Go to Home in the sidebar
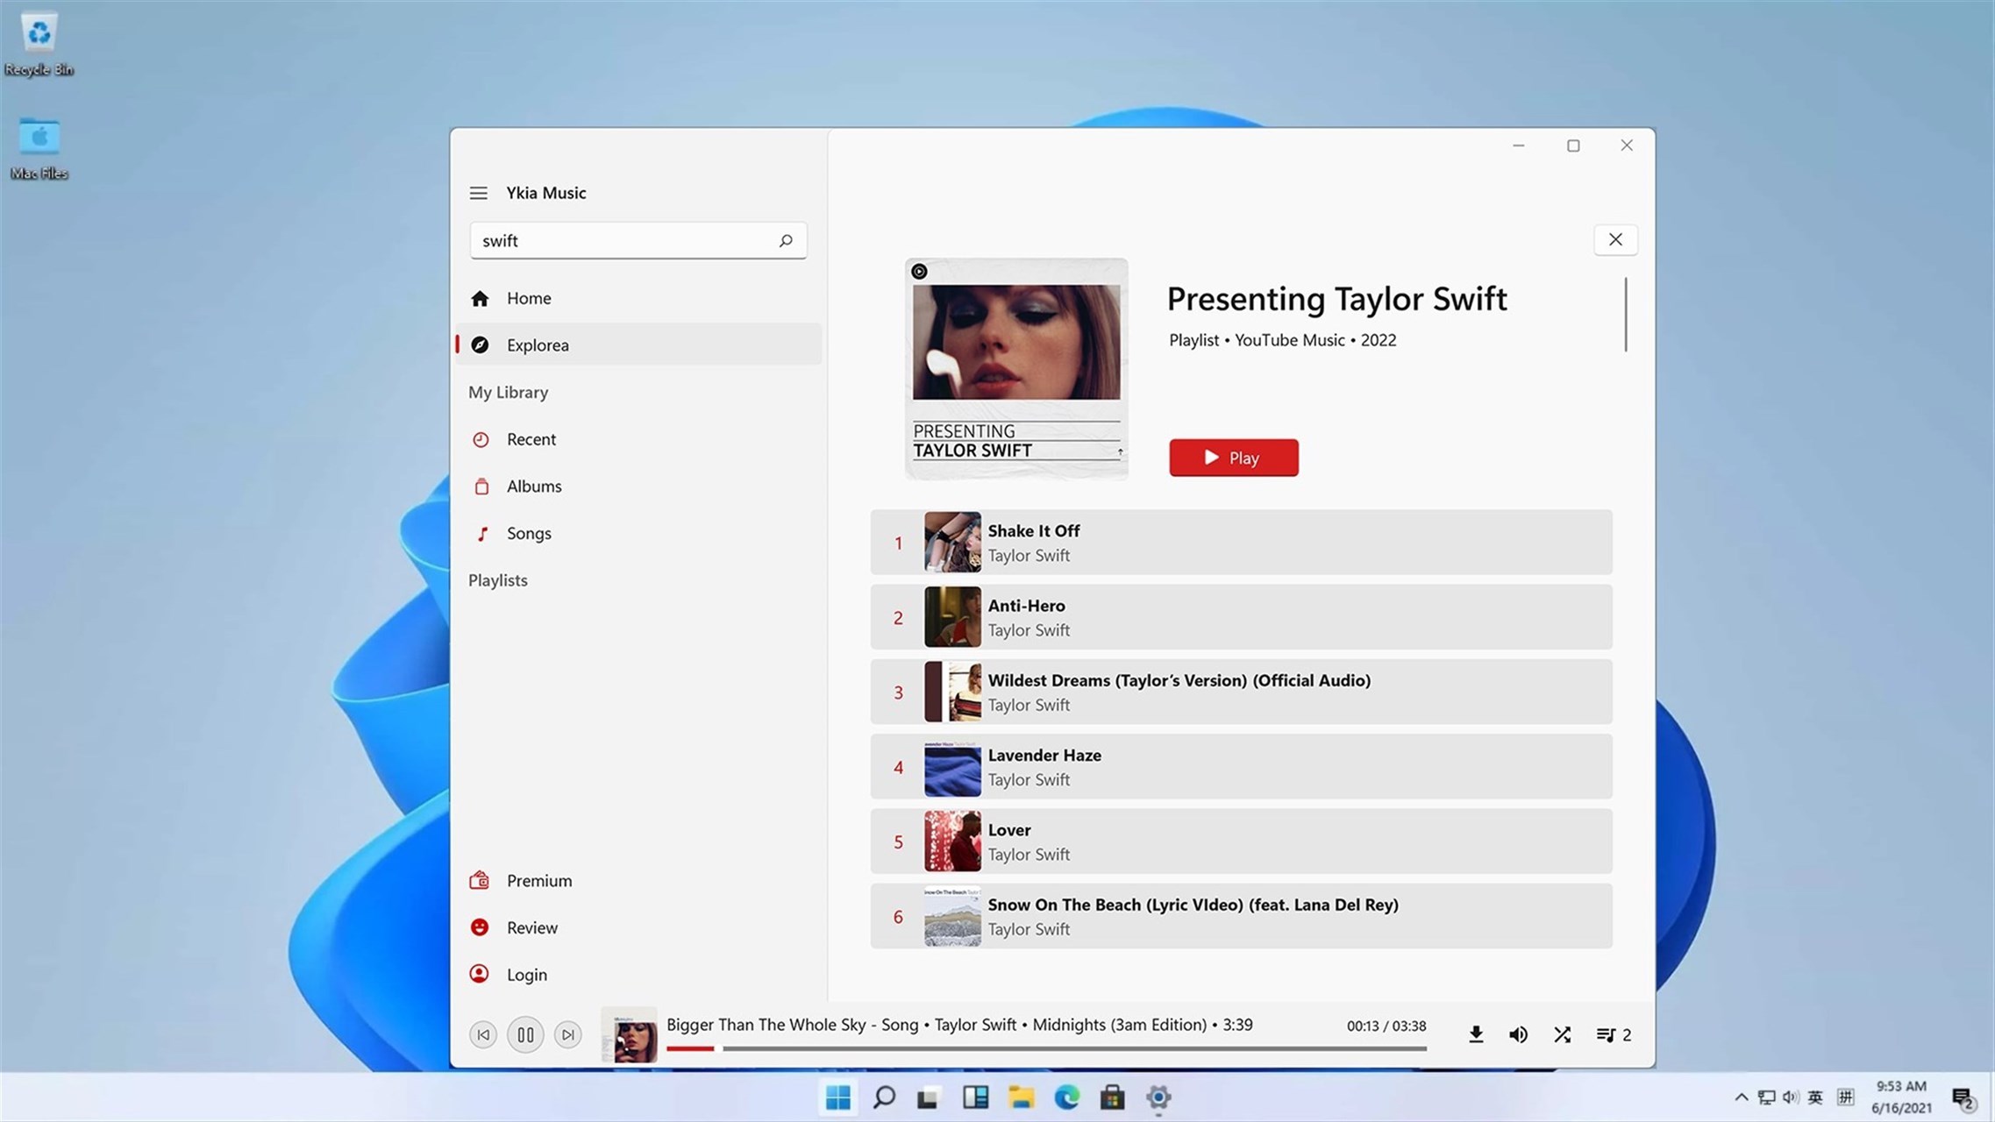1995x1122 pixels. tap(529, 298)
